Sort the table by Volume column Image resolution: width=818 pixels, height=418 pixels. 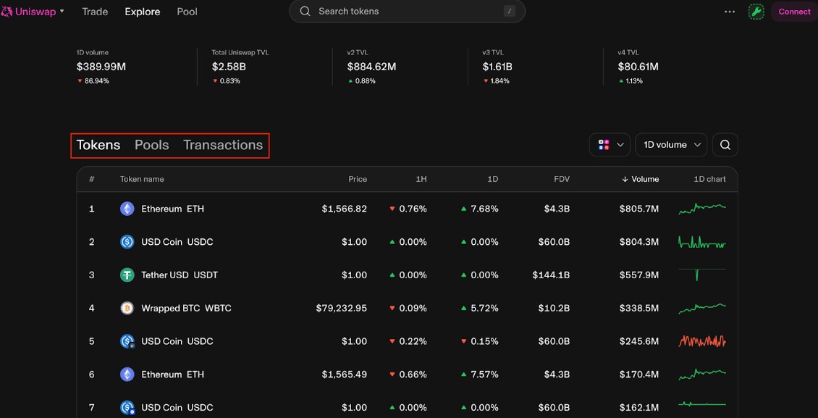(641, 179)
